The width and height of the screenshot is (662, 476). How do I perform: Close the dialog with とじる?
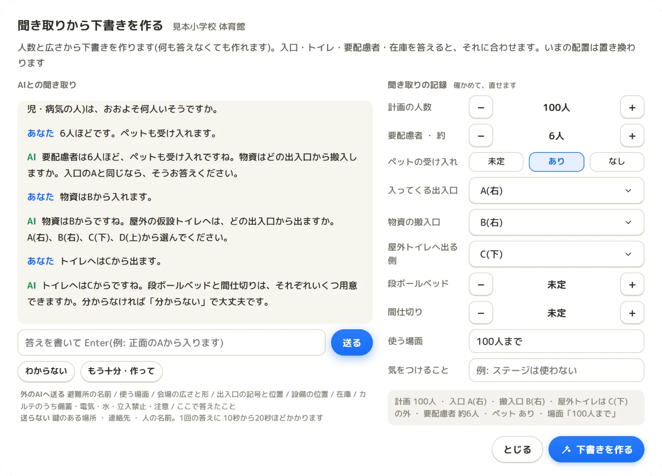point(517,450)
